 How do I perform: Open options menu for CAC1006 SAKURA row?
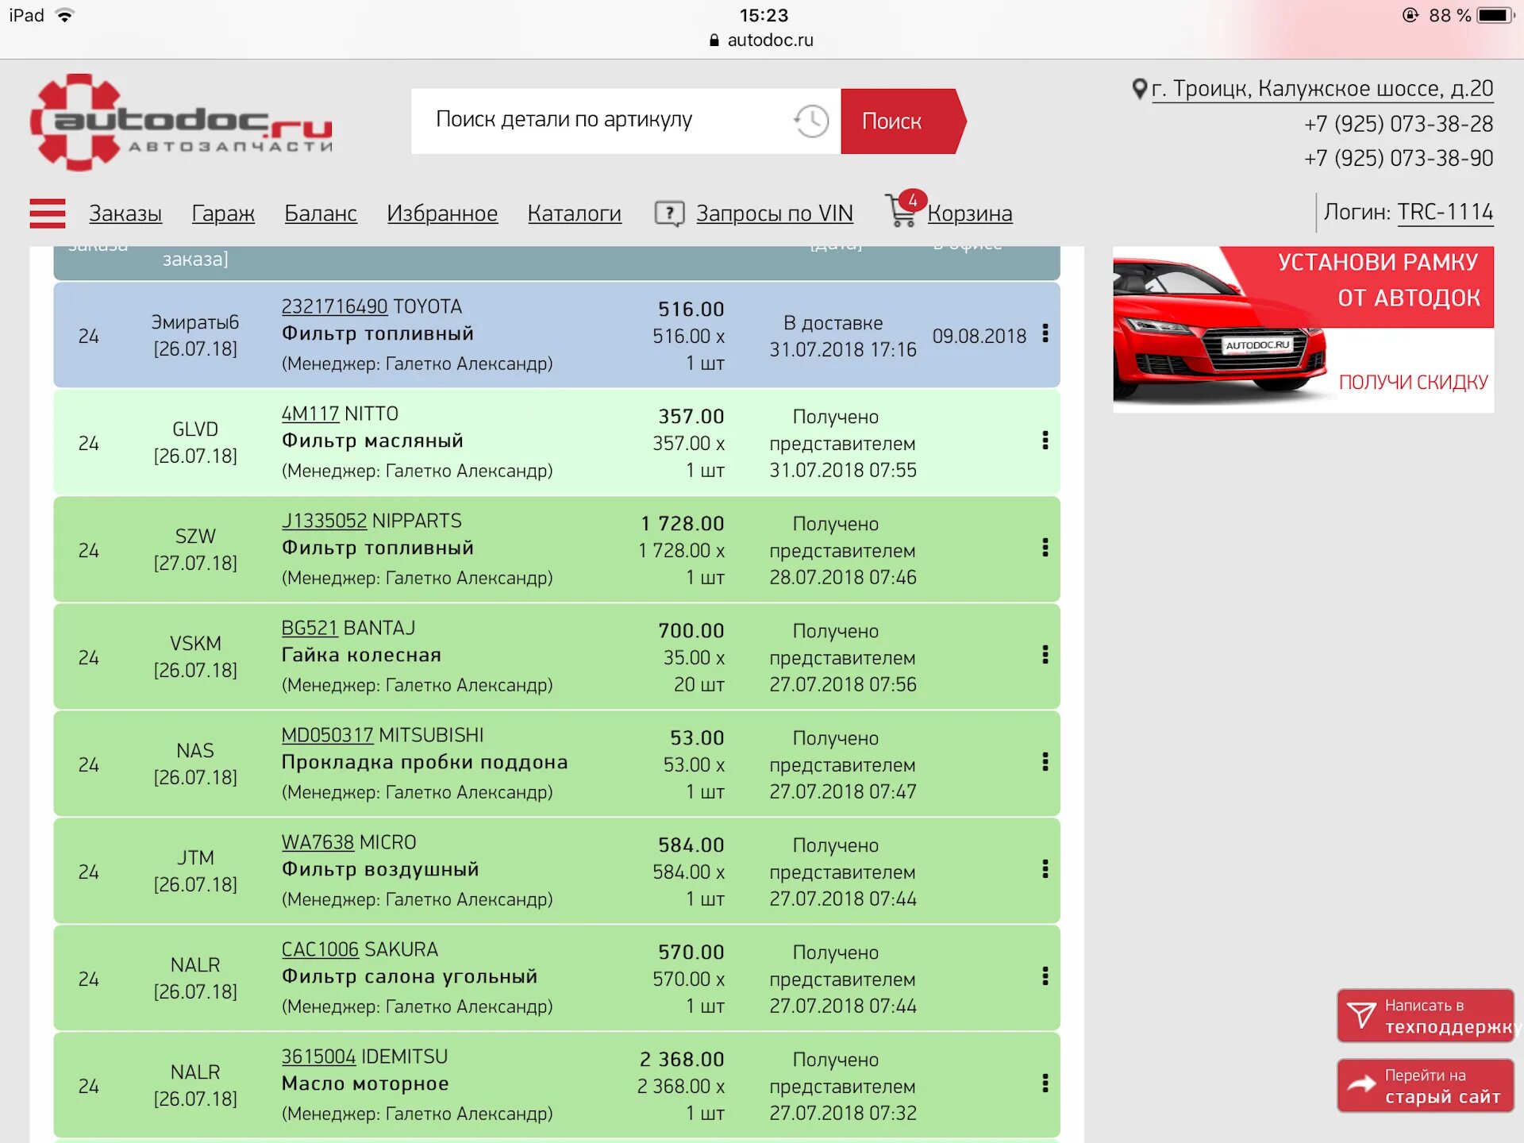pyautogui.click(x=1045, y=976)
